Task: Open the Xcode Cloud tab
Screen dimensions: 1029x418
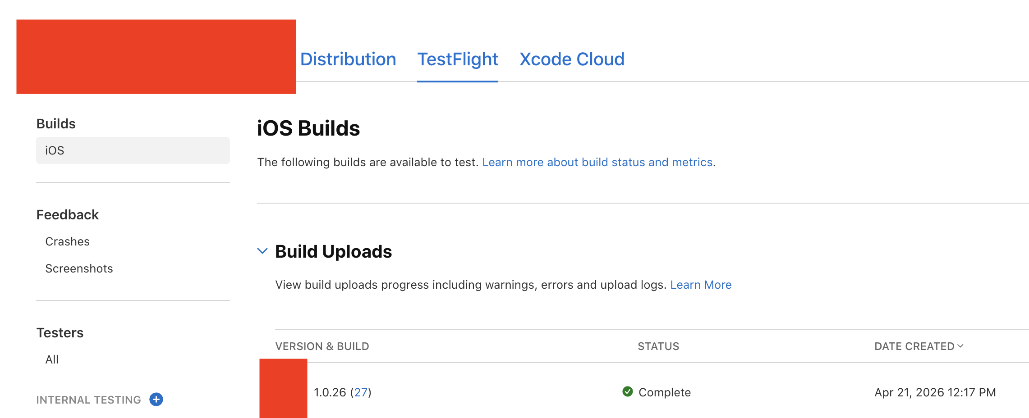Action: click(x=571, y=59)
